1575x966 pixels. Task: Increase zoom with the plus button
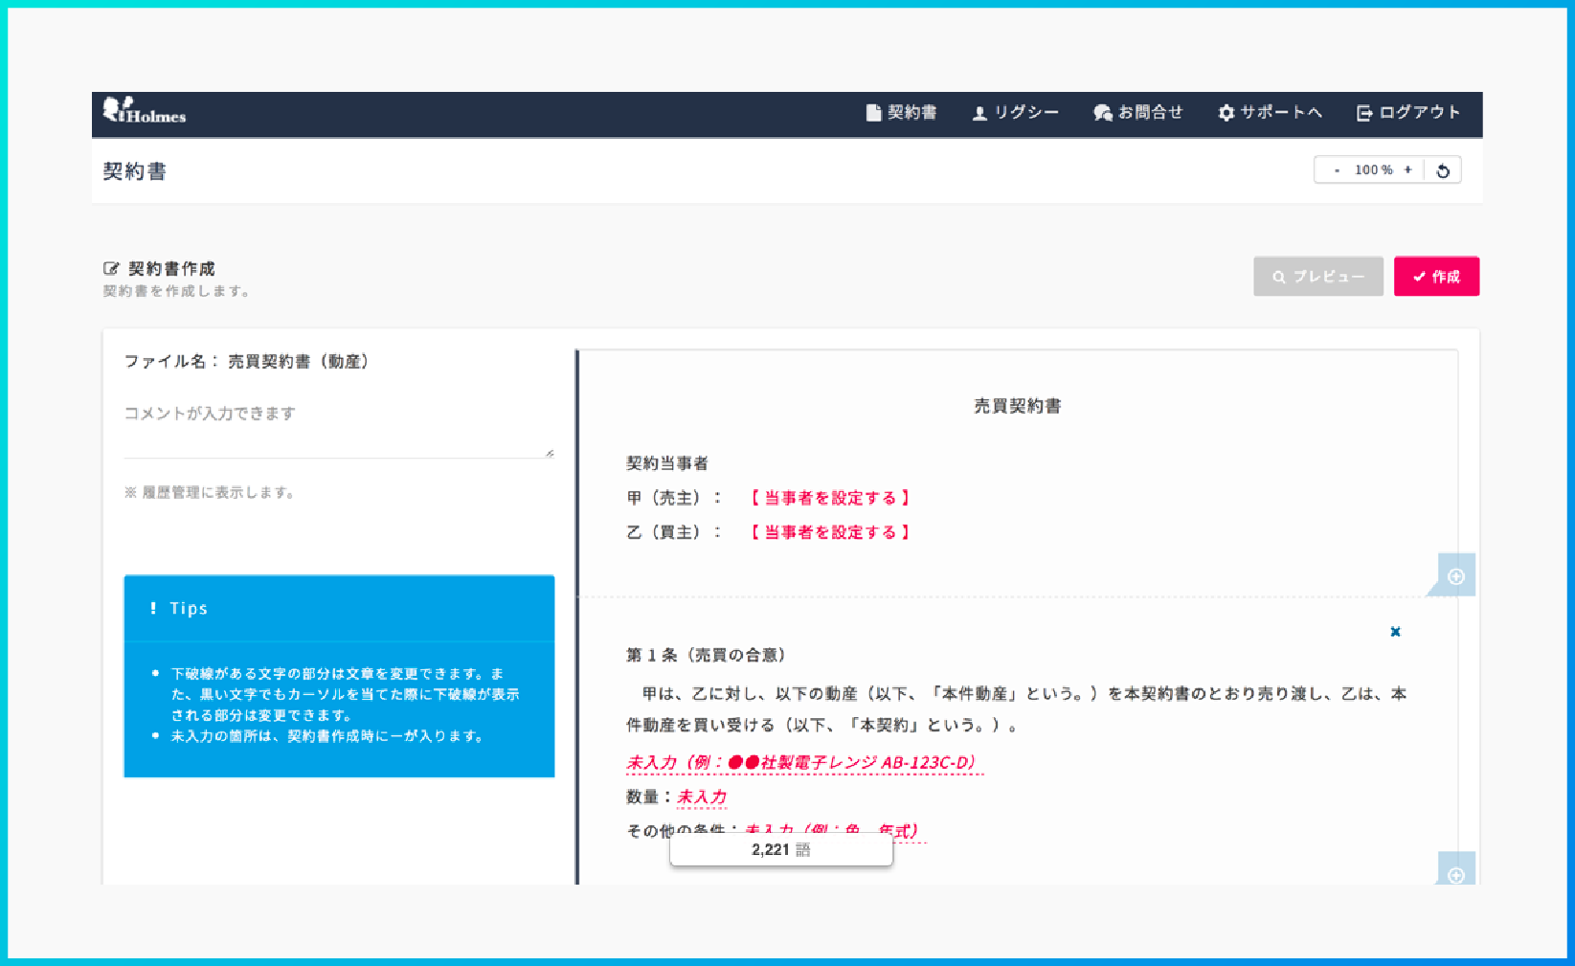click(x=1407, y=170)
